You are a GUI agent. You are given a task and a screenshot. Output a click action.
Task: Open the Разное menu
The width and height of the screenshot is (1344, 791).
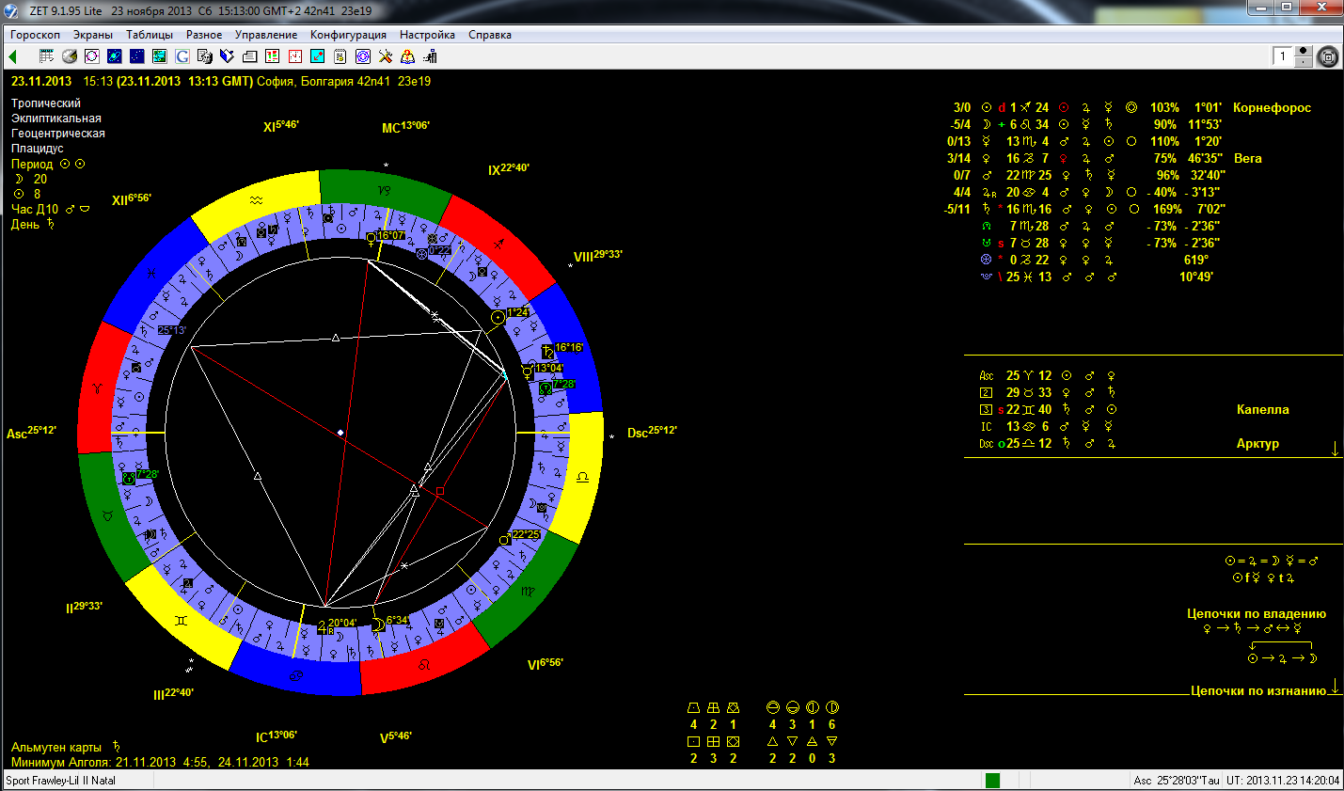tap(204, 35)
